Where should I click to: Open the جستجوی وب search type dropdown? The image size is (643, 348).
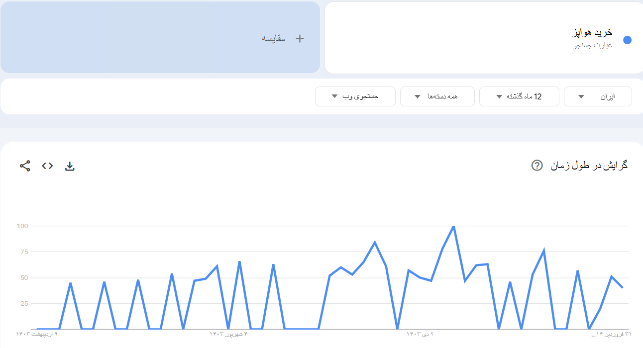(x=355, y=96)
